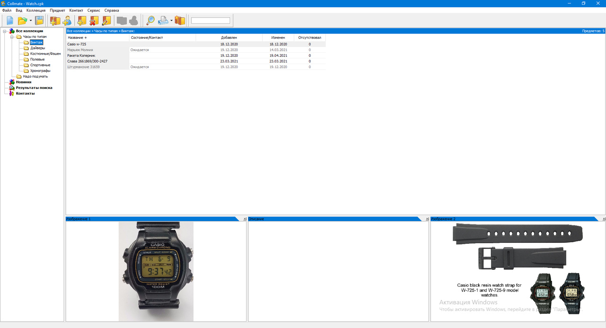The image size is (606, 328).
Task: Sort the list by the Название column
Action: (98, 38)
